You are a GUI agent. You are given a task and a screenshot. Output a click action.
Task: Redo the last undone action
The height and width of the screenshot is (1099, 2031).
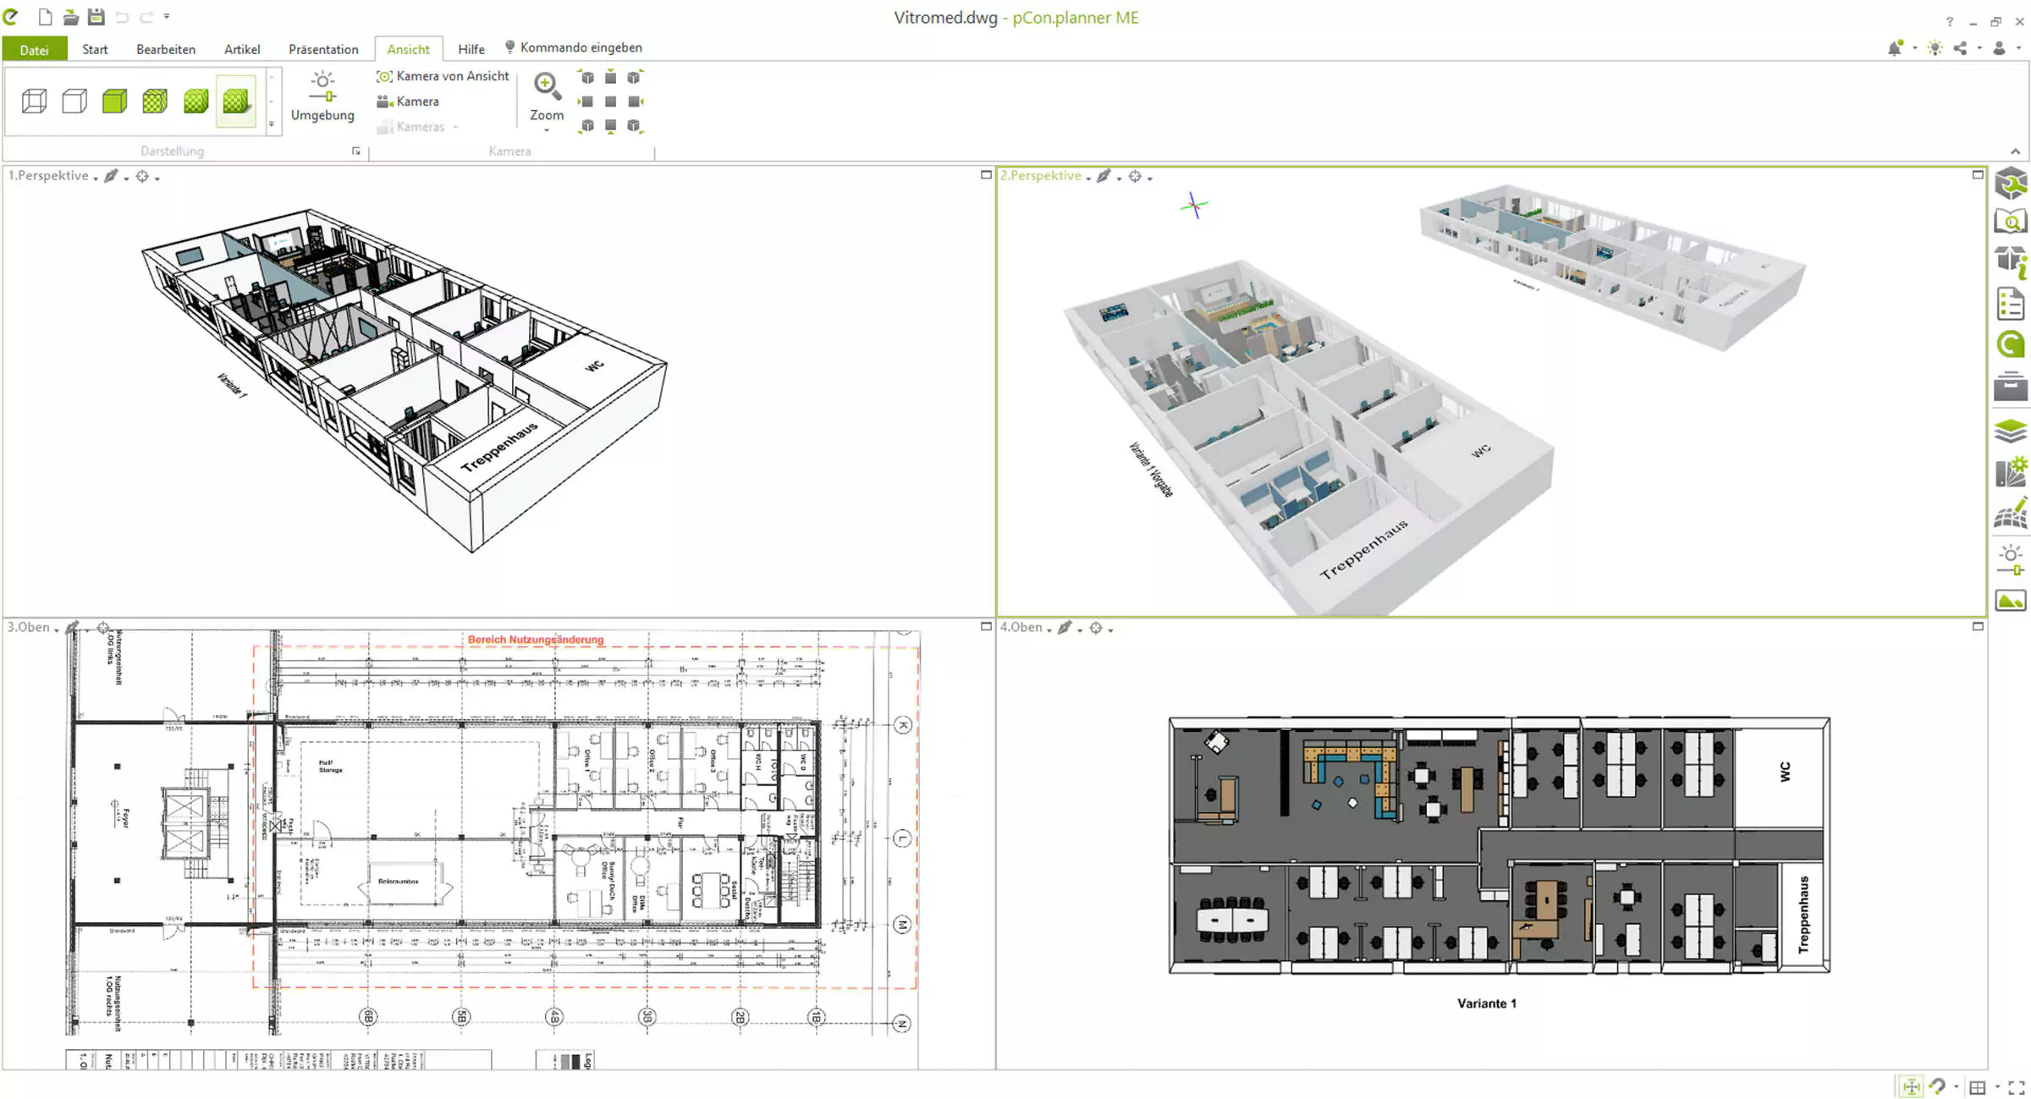pos(146,17)
